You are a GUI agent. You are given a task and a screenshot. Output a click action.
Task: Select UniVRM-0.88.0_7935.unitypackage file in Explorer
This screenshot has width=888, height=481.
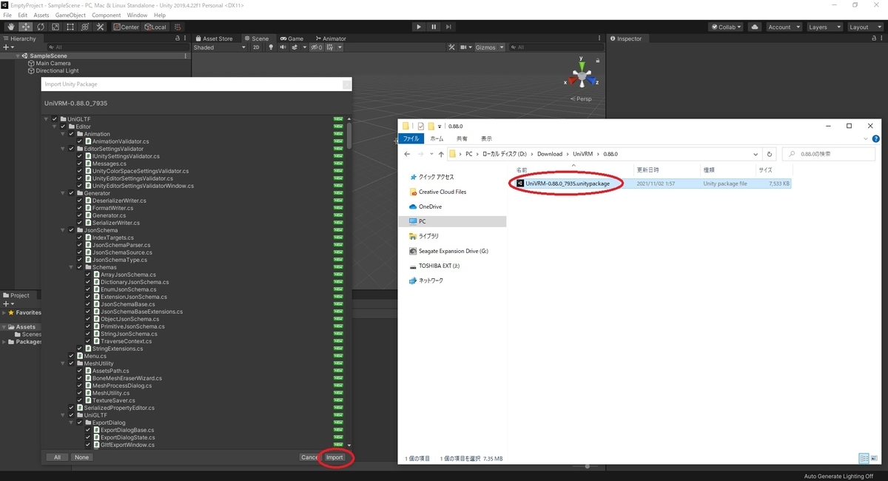568,184
